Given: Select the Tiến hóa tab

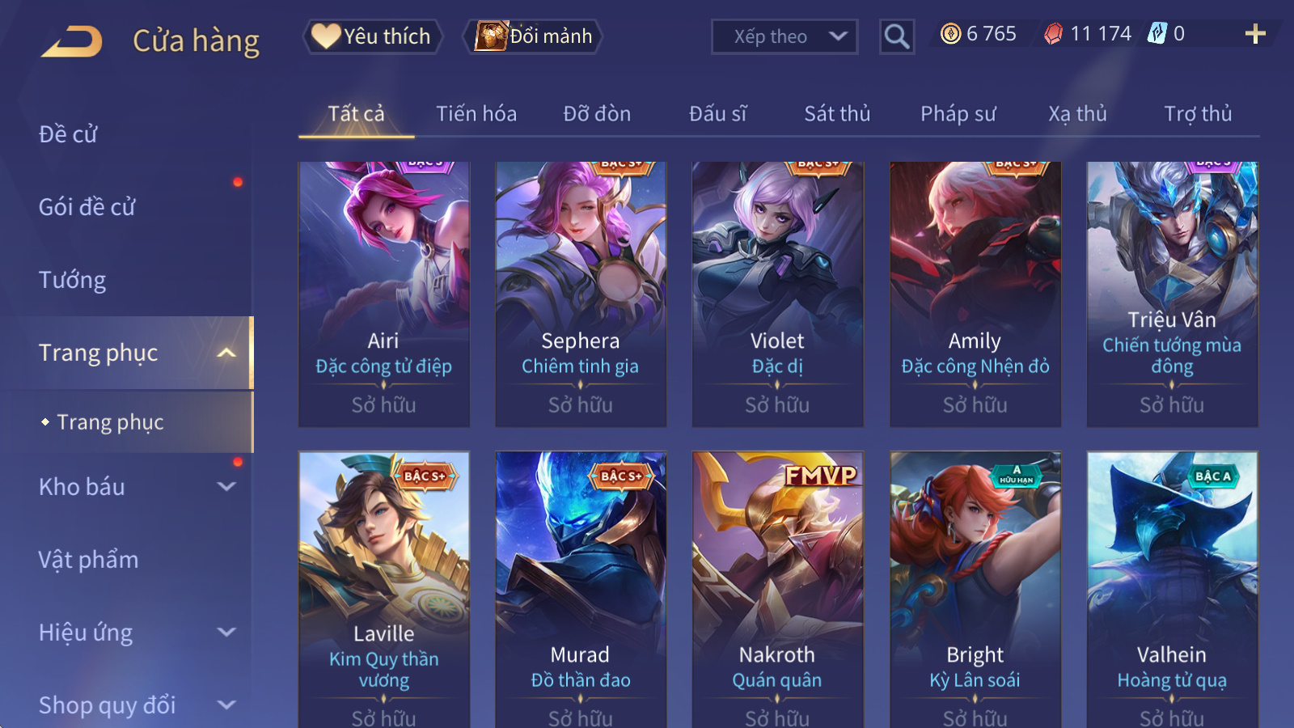Looking at the screenshot, I should tap(476, 114).
